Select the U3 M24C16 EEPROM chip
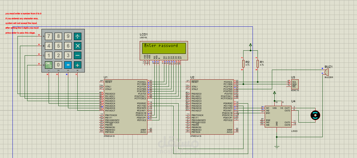The height and width of the screenshot is (158, 357). pyautogui.click(x=295, y=84)
